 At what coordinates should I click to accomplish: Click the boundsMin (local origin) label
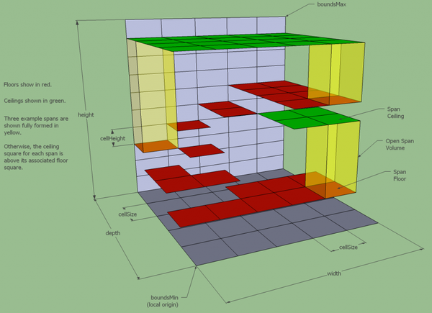point(163,301)
